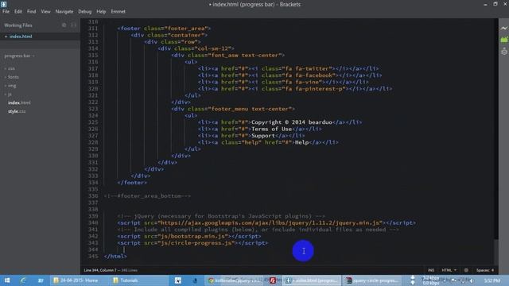Open the Edit menu
509x286 pixels.
point(17,11)
